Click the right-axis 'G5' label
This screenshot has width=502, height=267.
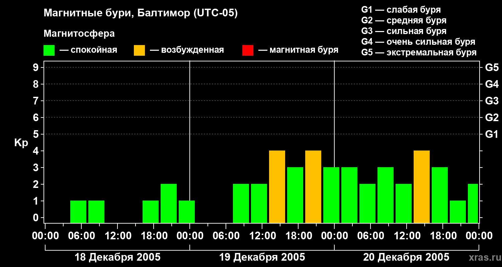[x=492, y=67]
